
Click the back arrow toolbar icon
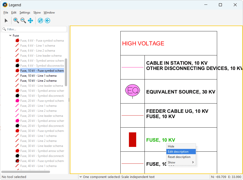pyautogui.click(x=47, y=21)
